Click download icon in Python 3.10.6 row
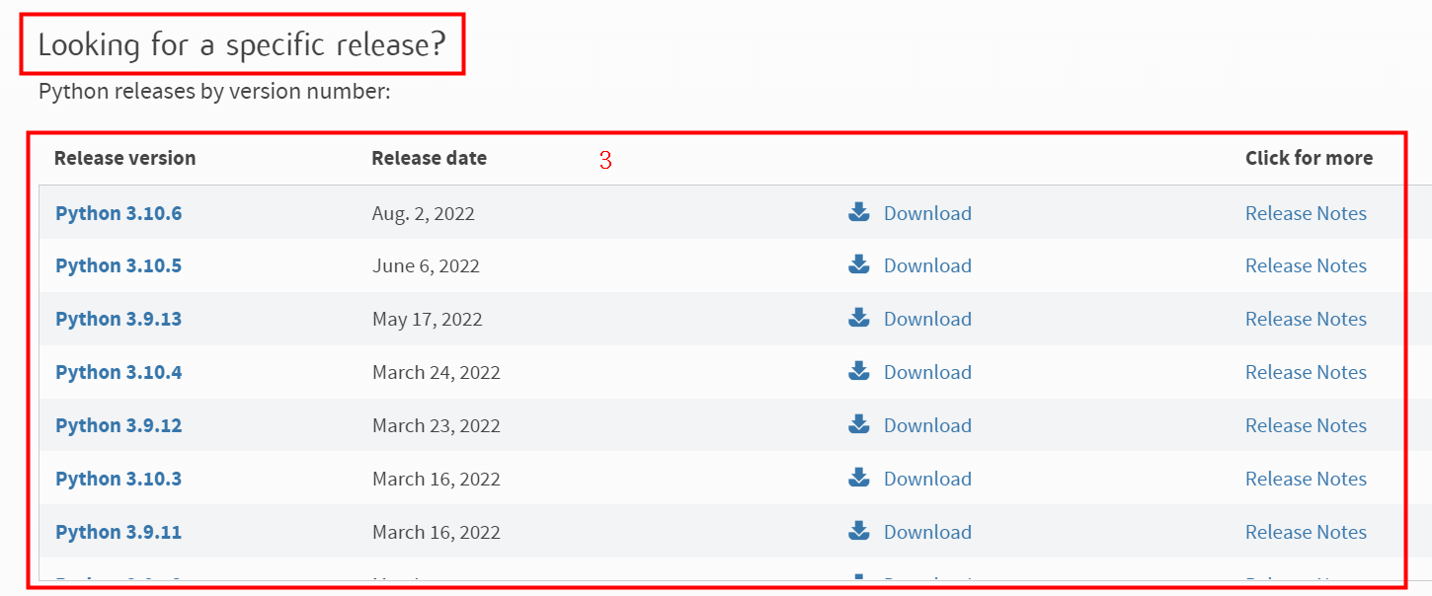This screenshot has height=596, width=1432. [859, 212]
